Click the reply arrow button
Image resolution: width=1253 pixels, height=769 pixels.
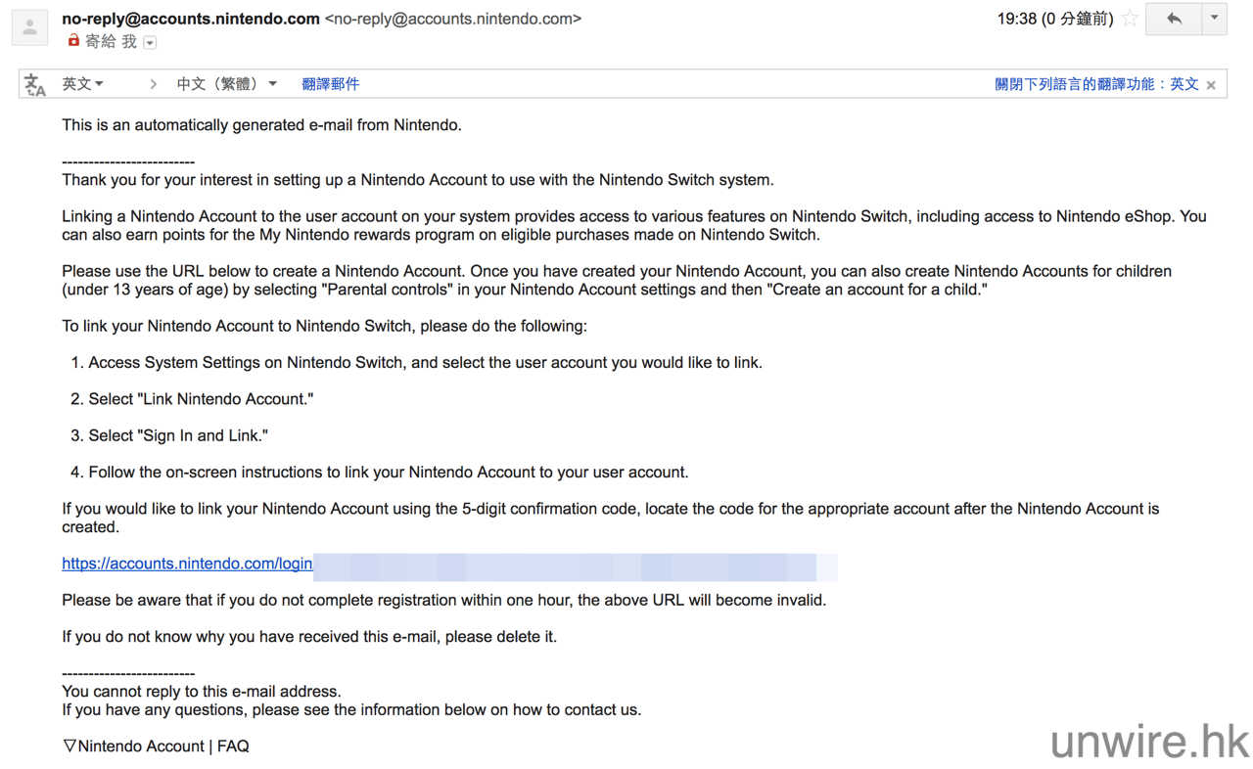tap(1174, 19)
